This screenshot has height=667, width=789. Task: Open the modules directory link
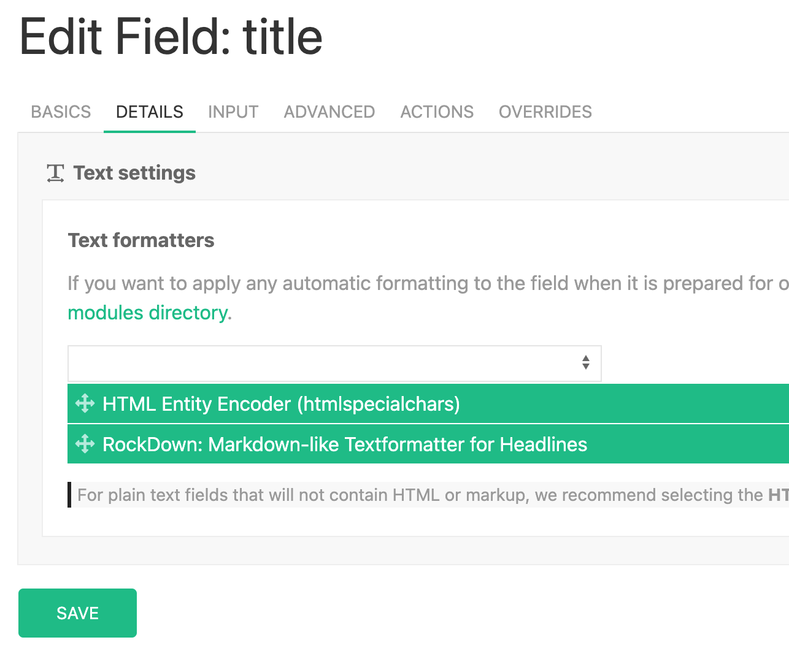pos(148,313)
